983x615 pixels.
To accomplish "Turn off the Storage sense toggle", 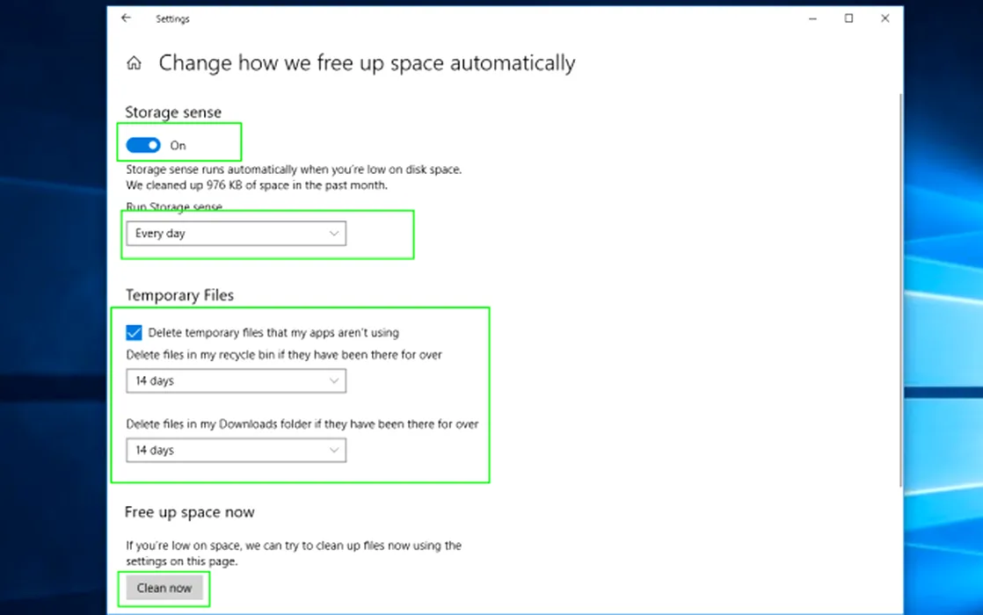I will click(143, 145).
